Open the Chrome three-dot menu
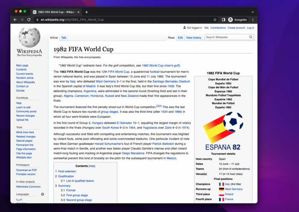299x212 pixels. tap(253, 20)
